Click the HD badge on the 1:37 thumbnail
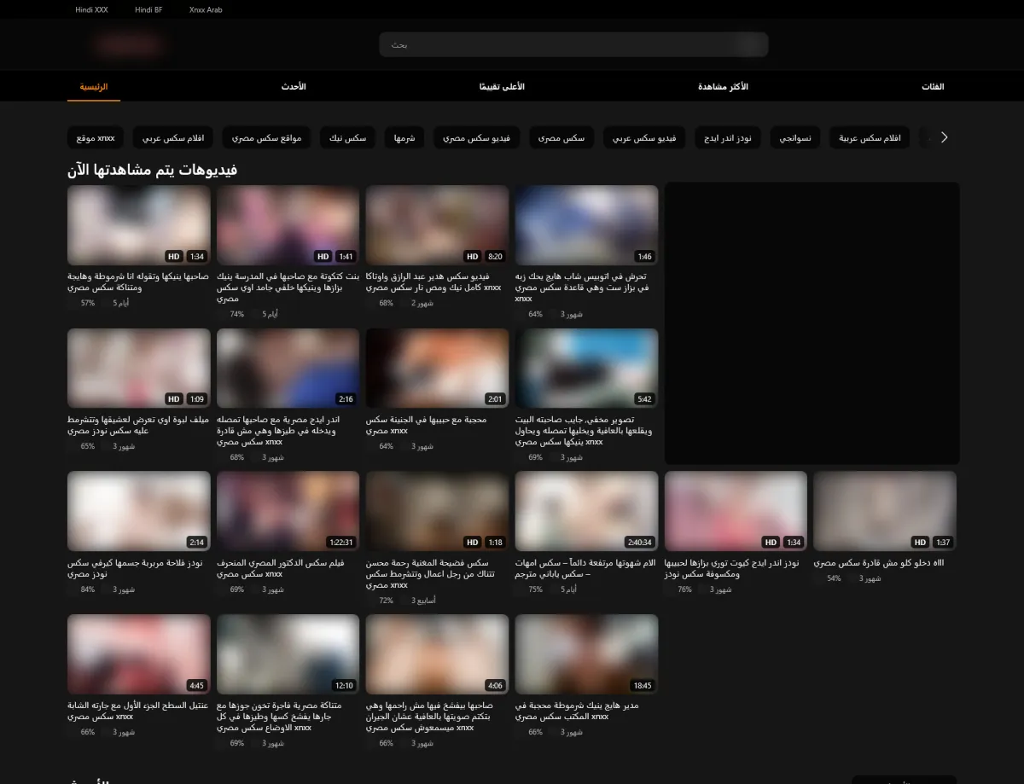Viewport: 1024px width, 784px height. point(919,543)
